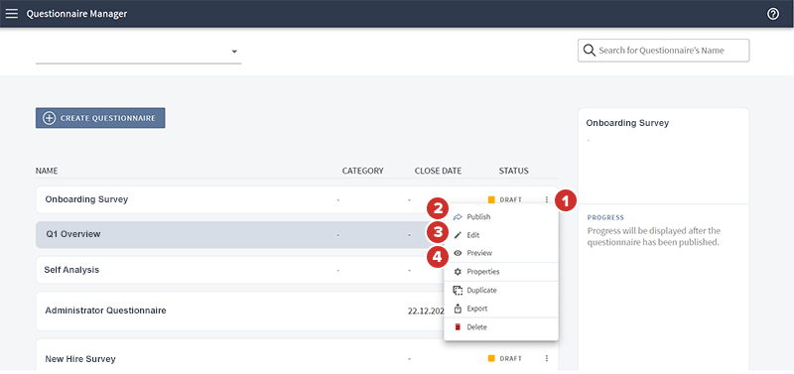794x374 pixels.
Task: Click the red Delete trash icon
Action: [x=458, y=327]
